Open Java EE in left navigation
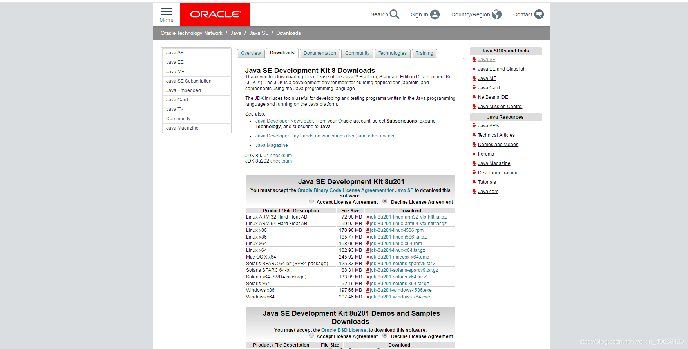Viewport: 688px width, 349px height. [x=175, y=62]
